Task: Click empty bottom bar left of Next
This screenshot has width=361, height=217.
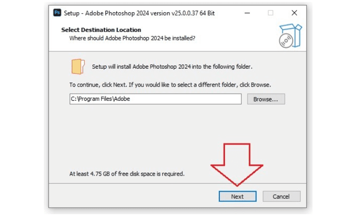Action: (x=132, y=196)
